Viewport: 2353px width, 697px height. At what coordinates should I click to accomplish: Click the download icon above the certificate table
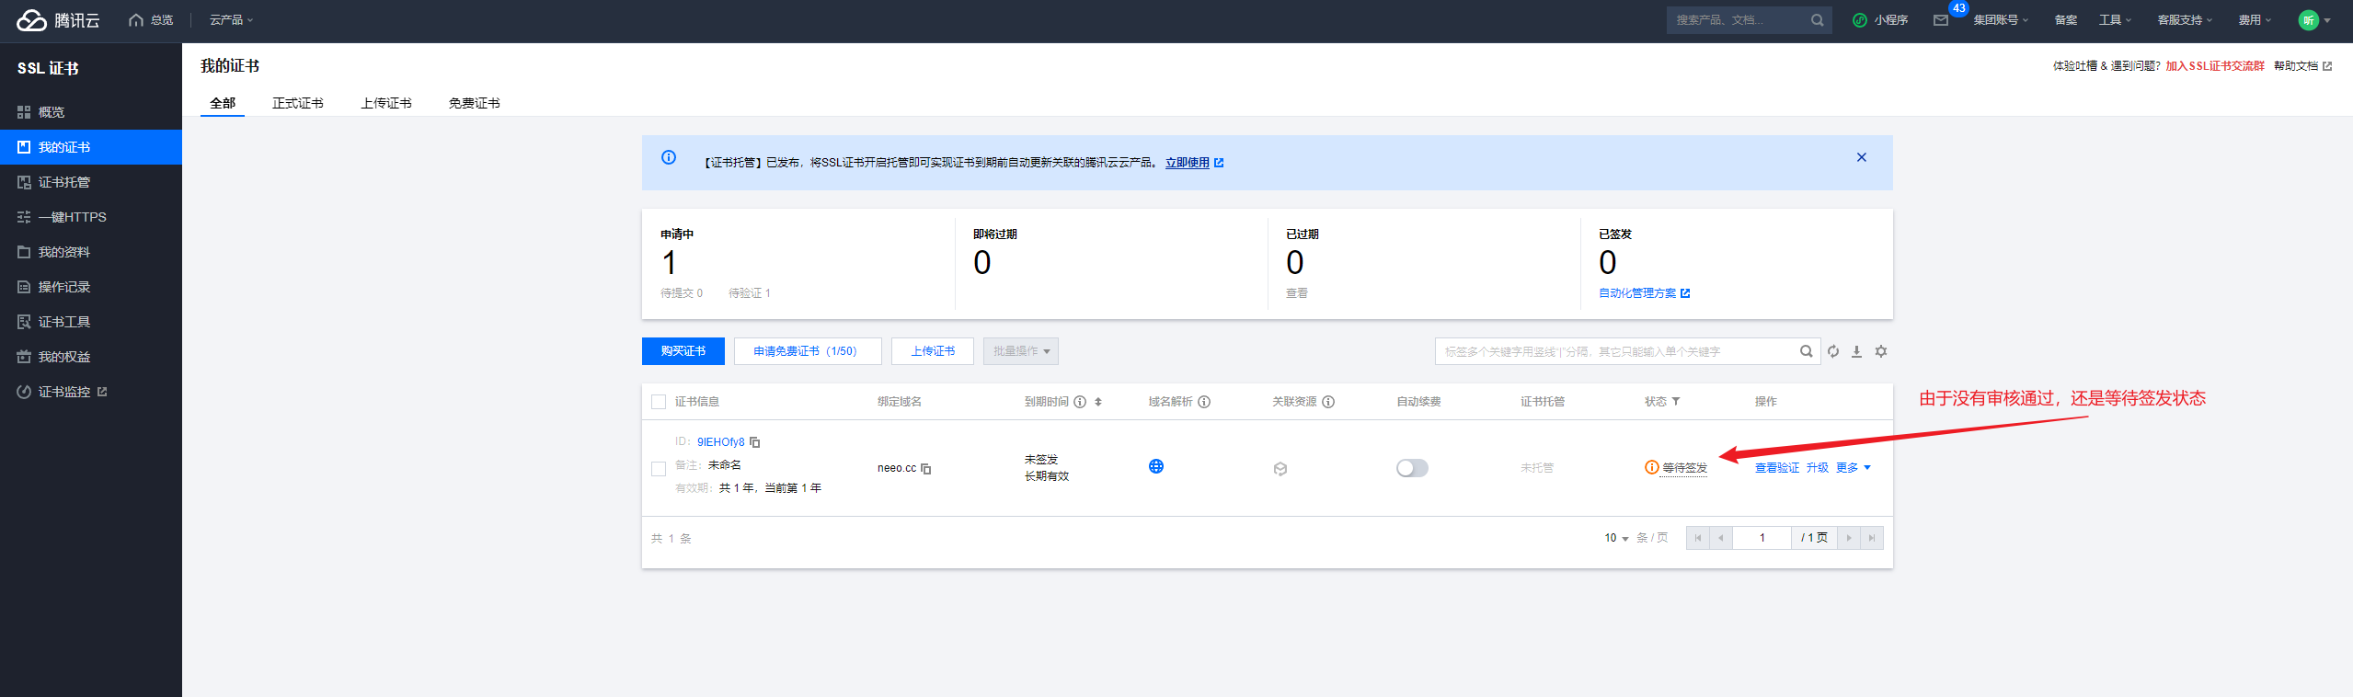click(1856, 351)
